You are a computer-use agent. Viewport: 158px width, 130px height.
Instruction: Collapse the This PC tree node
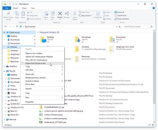coord(4,71)
